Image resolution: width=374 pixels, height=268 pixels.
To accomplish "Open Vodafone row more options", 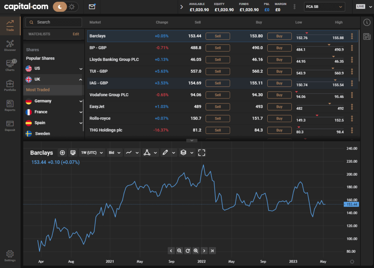I will click(x=352, y=95).
